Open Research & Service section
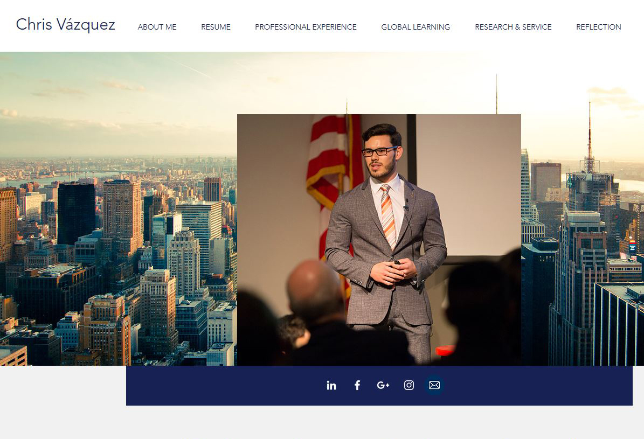644x439 pixels. [x=513, y=27]
